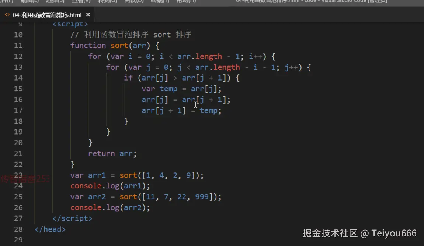
Task: Click line number 14 in the gutter
Action: tap(18, 78)
